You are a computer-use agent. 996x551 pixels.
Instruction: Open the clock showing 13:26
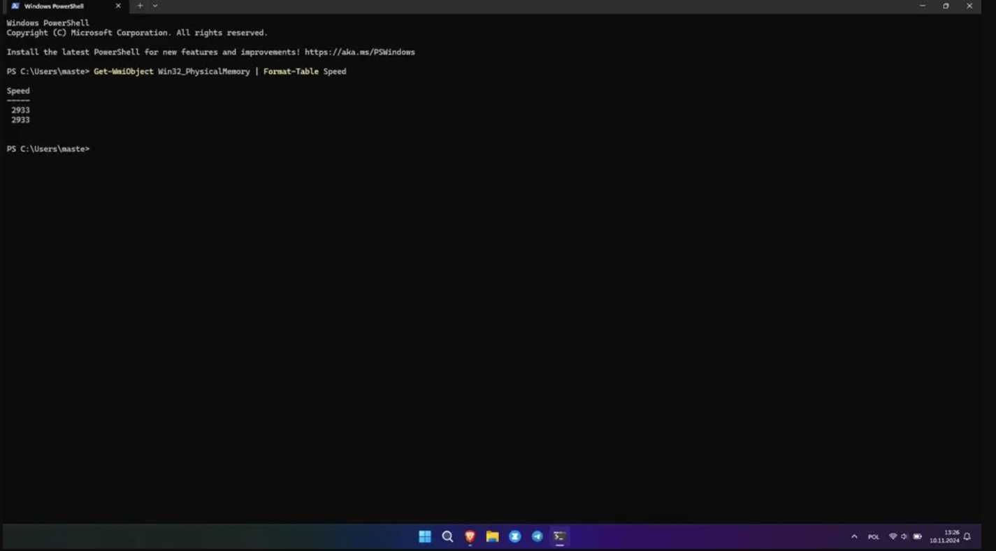coord(944,536)
